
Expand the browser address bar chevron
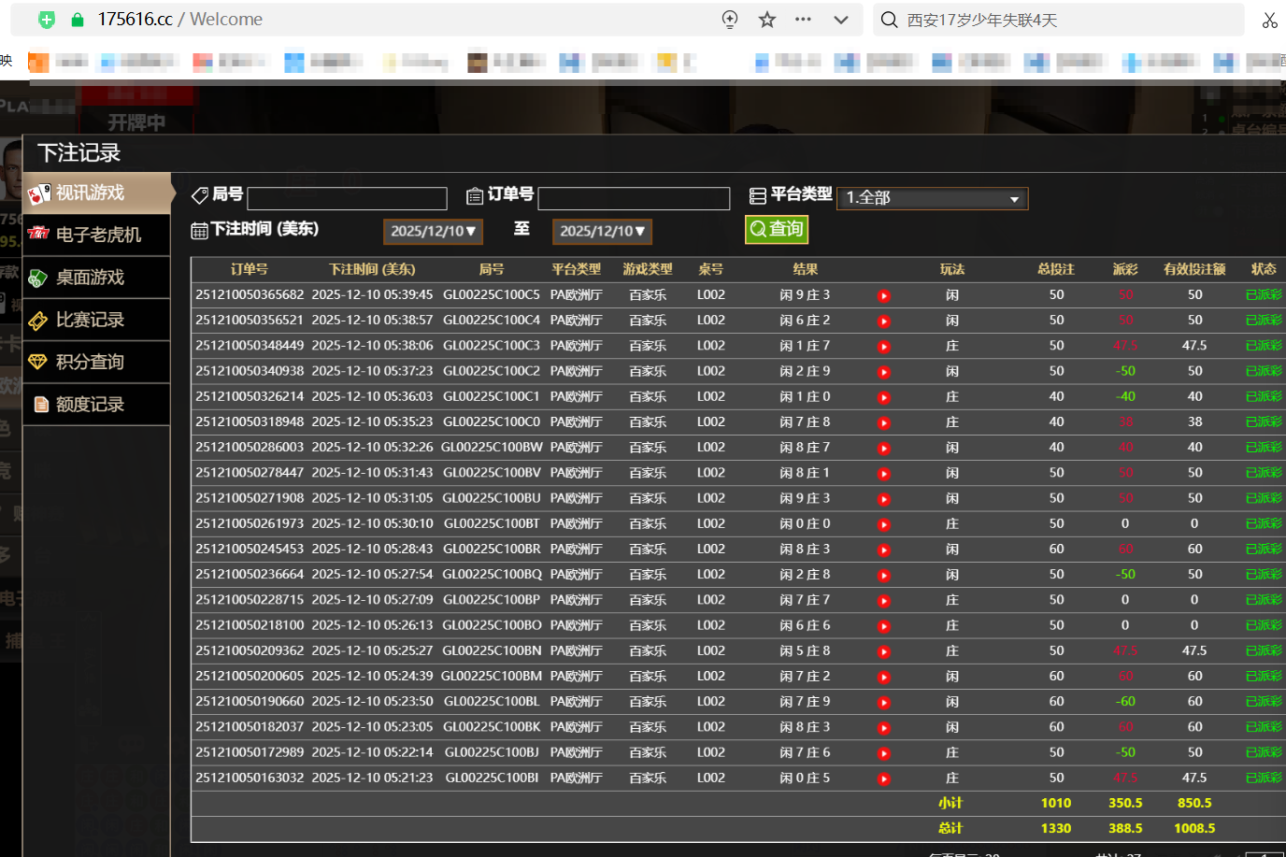point(841,20)
